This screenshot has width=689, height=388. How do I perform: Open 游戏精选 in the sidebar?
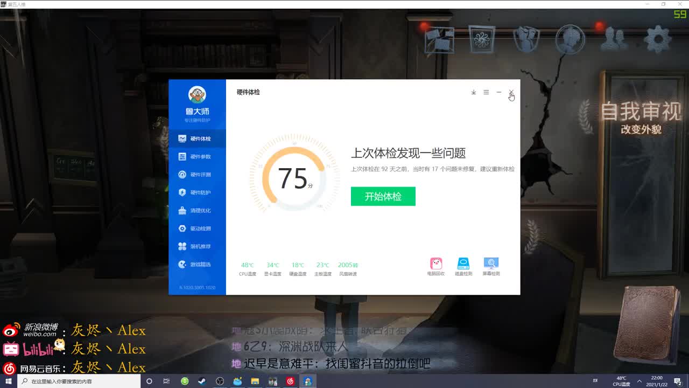(197, 264)
